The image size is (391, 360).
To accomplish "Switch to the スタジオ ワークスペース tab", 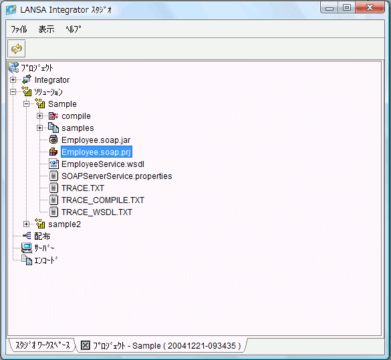I will point(43,345).
